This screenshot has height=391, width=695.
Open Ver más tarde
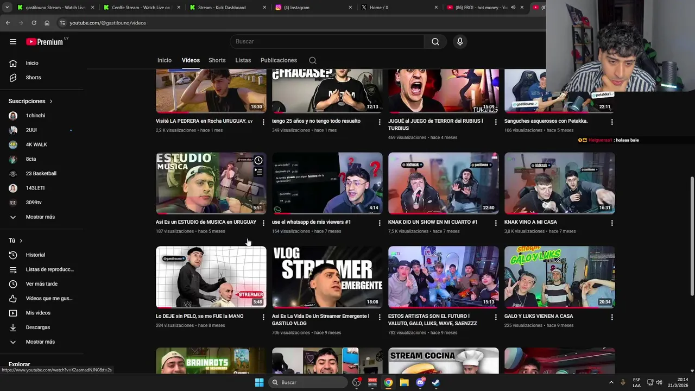coord(42,284)
